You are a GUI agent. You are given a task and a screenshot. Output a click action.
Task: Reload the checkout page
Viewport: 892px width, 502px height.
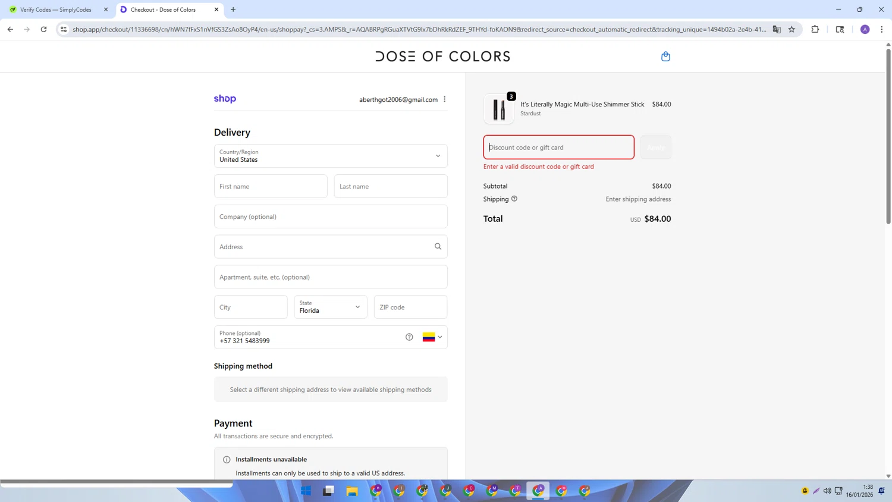click(43, 29)
